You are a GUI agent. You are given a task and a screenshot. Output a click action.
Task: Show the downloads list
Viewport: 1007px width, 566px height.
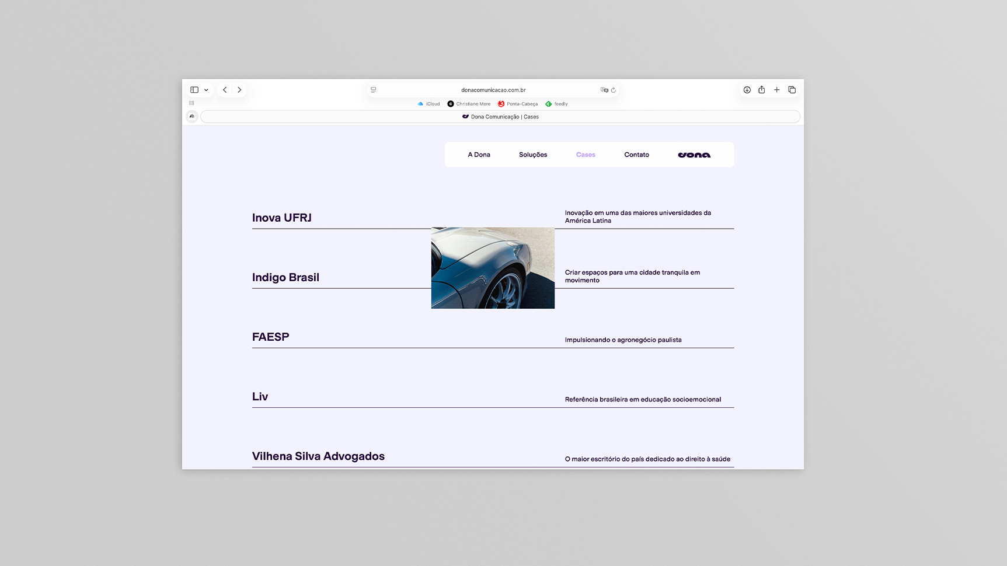click(x=747, y=90)
